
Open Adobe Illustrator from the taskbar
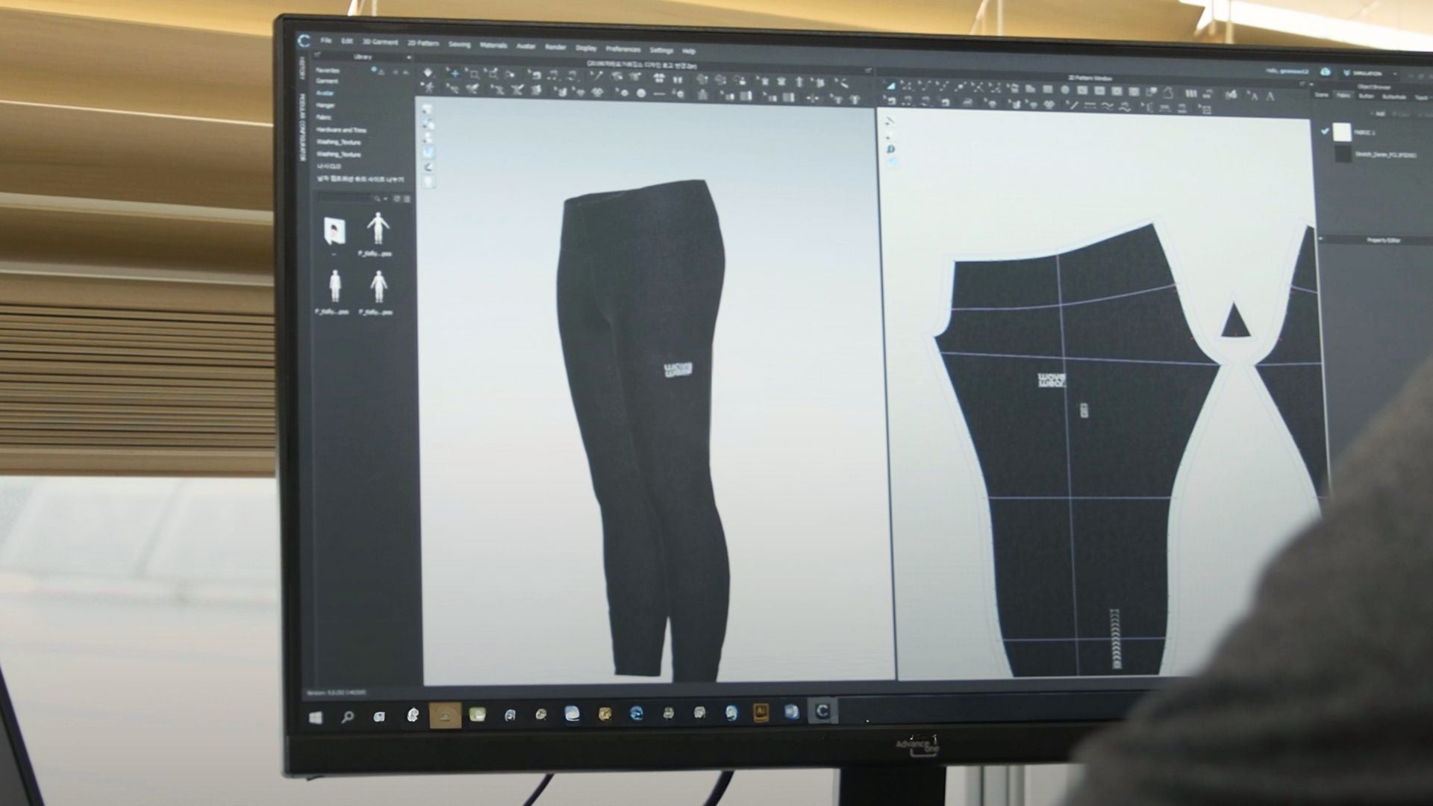point(761,713)
